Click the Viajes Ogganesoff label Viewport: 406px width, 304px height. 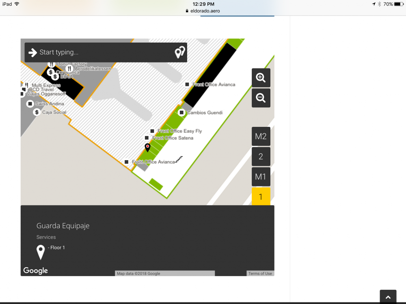pos(46,94)
